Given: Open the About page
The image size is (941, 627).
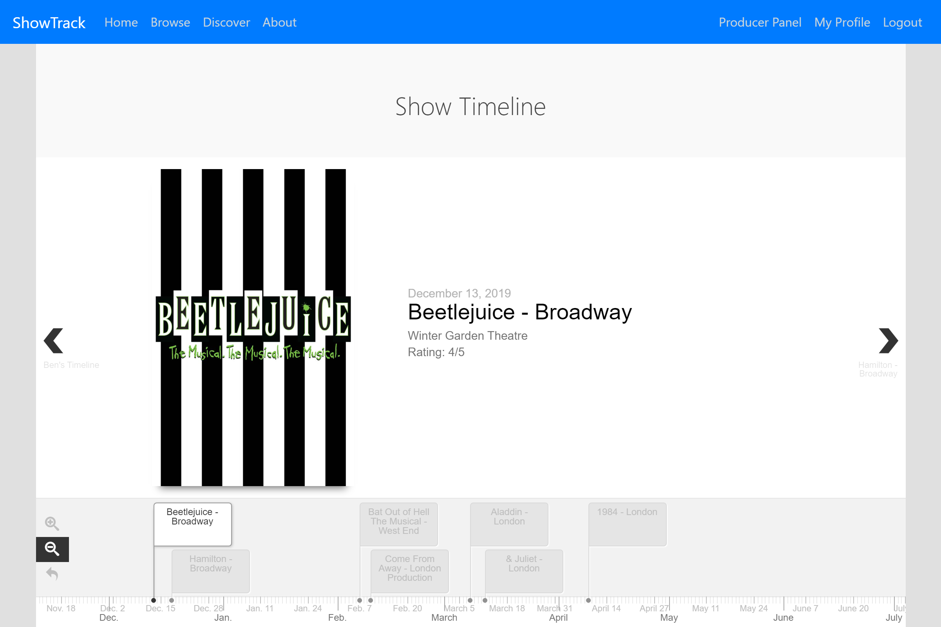Looking at the screenshot, I should point(279,22).
